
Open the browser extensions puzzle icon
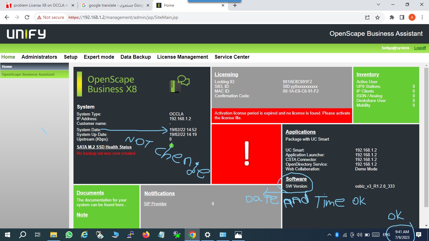click(392, 18)
